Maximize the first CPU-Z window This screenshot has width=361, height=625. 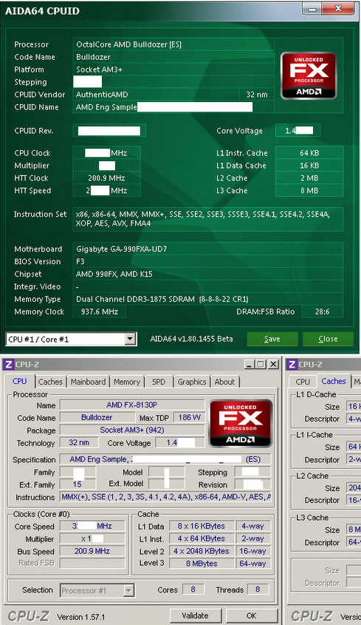pyautogui.click(x=261, y=364)
